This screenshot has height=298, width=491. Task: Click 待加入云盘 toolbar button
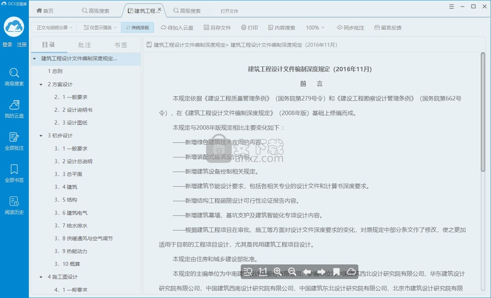pos(177,27)
